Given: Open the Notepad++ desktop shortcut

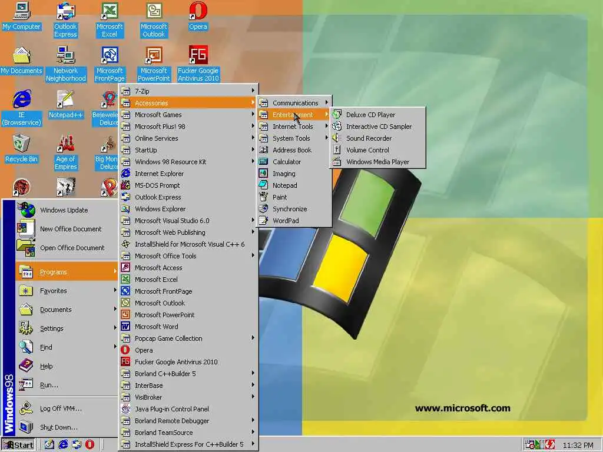Looking at the screenshot, I should 66,104.
